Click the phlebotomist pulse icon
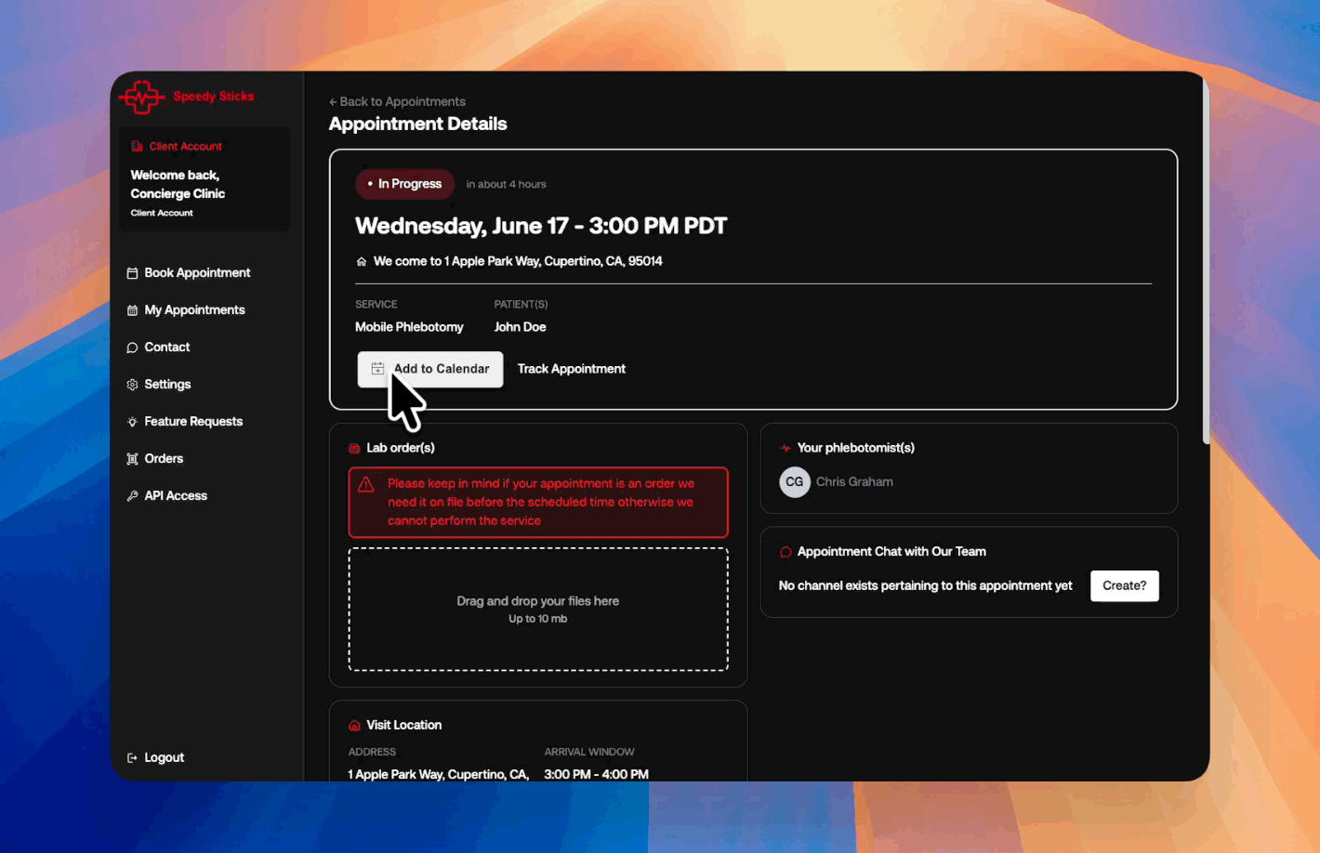Image resolution: width=1320 pixels, height=853 pixels. (x=785, y=448)
